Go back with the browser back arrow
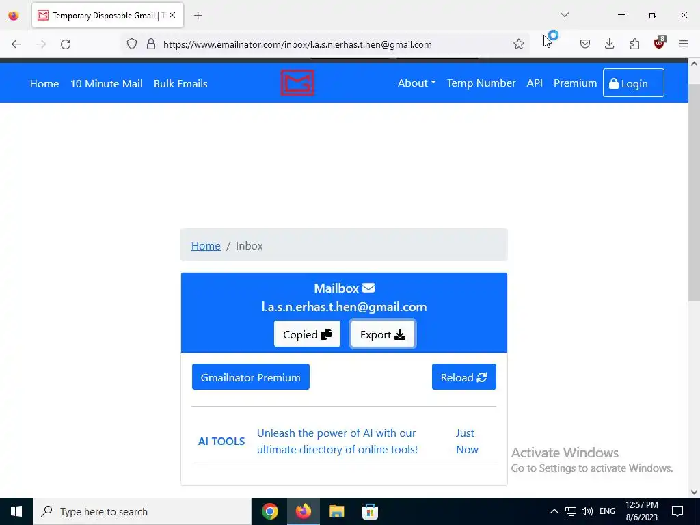 pos(16,44)
